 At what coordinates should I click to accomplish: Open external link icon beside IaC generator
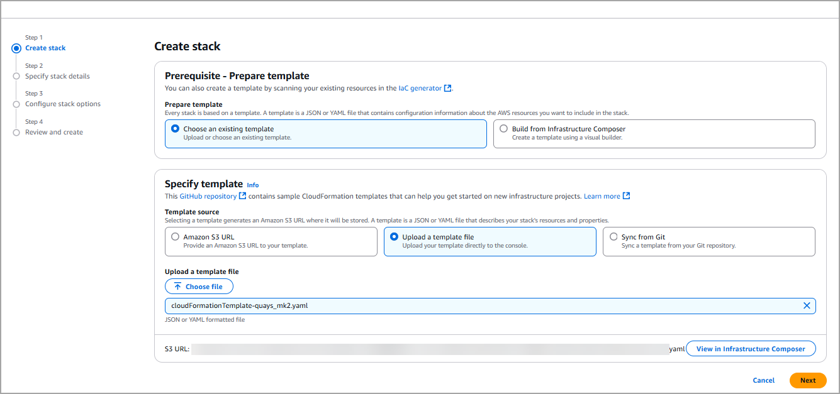[x=448, y=89]
